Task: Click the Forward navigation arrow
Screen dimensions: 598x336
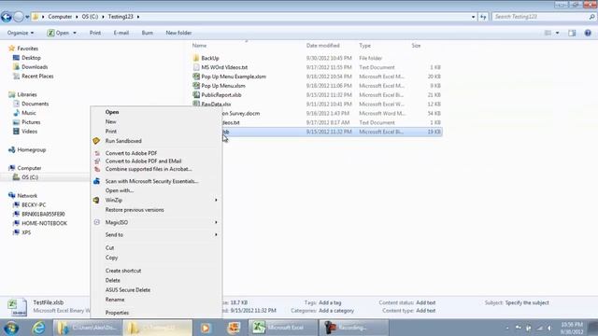Action: coord(19,17)
